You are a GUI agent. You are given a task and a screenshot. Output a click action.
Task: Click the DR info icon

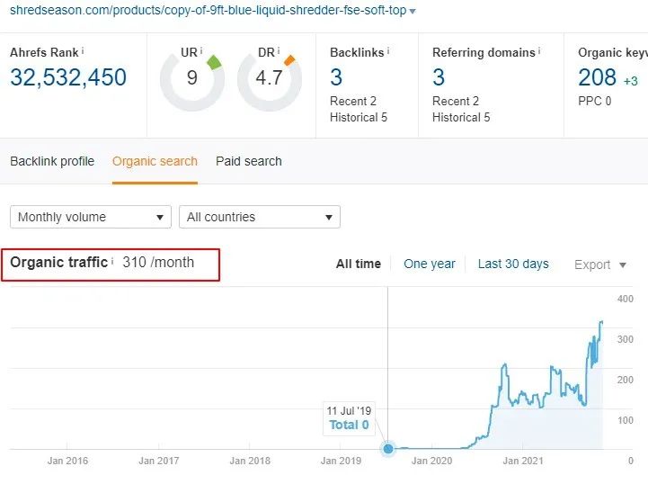point(279,51)
